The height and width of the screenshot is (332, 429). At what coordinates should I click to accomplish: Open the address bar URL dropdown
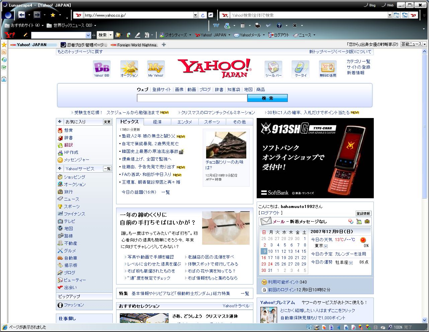click(195, 15)
